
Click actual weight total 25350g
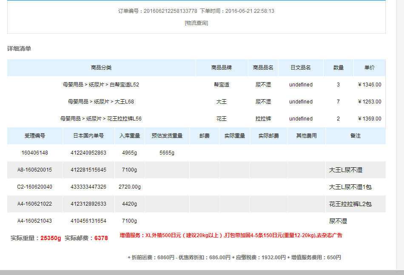click(x=51, y=238)
